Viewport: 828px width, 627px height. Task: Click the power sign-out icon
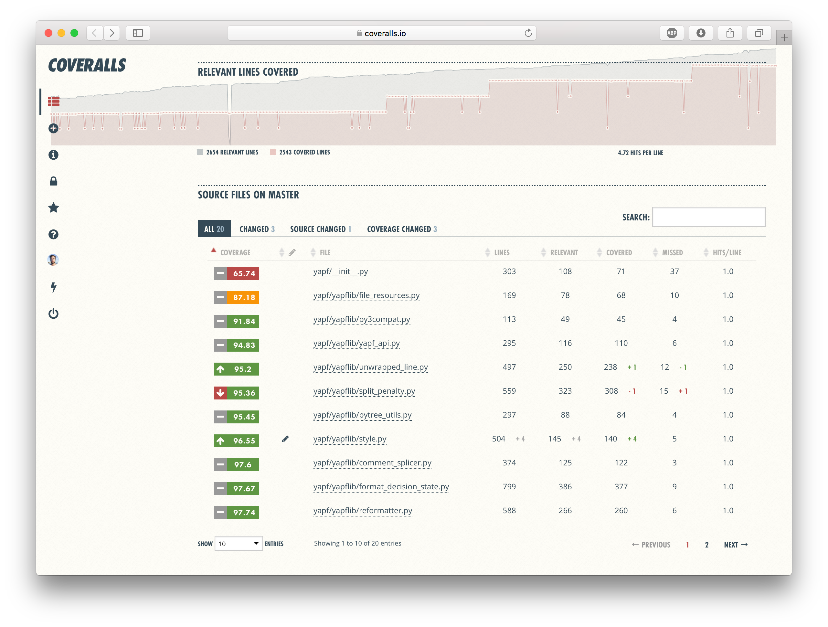click(54, 313)
